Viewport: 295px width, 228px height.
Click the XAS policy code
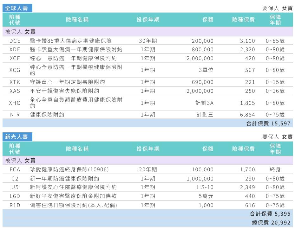tap(15, 91)
